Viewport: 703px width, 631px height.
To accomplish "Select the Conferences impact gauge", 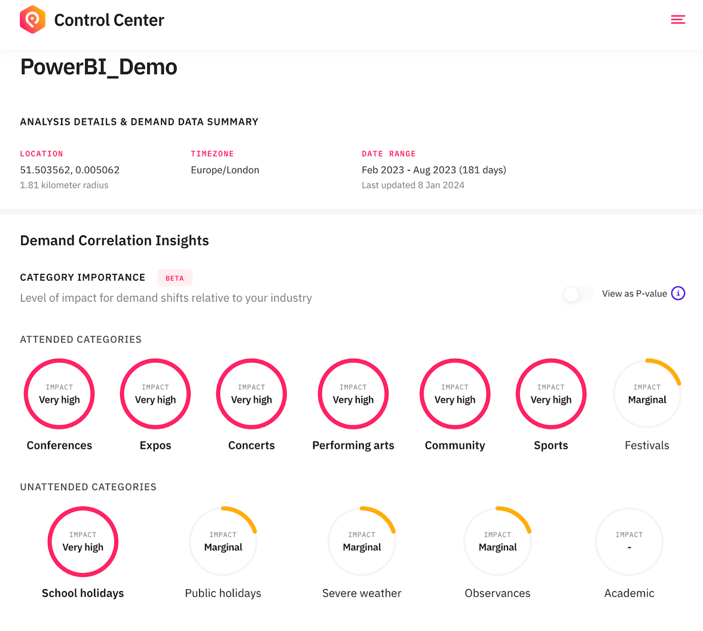I will pyautogui.click(x=59, y=394).
